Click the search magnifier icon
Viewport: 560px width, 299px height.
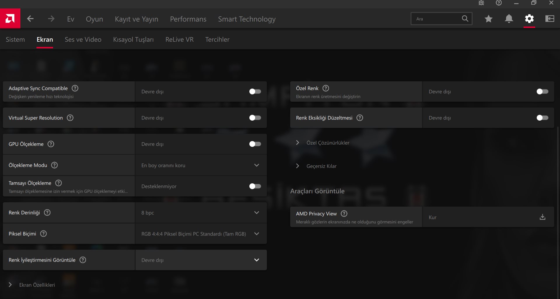pyautogui.click(x=465, y=19)
